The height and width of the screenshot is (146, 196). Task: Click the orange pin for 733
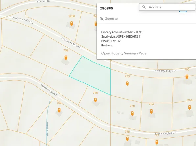point(127,83)
